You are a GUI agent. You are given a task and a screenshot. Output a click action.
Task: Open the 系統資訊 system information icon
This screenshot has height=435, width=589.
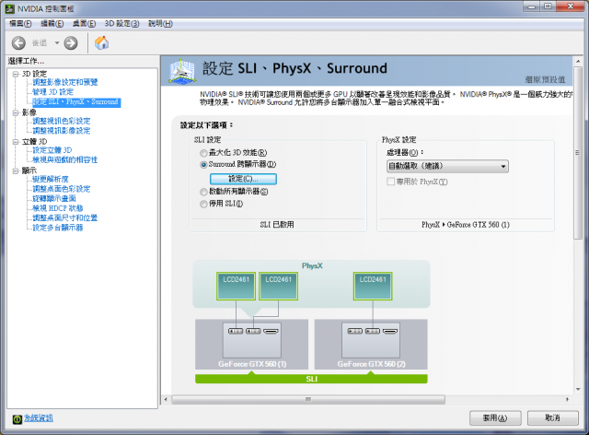17,418
